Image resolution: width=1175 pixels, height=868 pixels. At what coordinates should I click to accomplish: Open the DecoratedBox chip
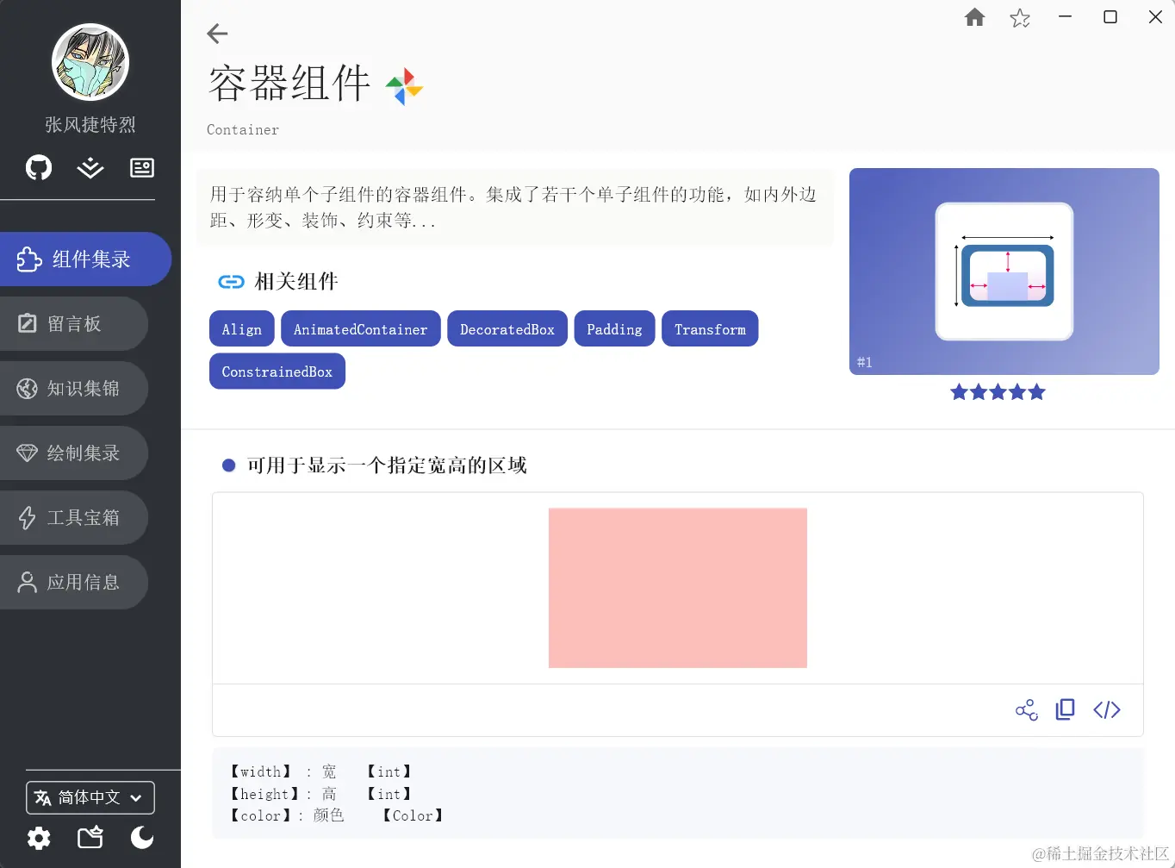507,328
